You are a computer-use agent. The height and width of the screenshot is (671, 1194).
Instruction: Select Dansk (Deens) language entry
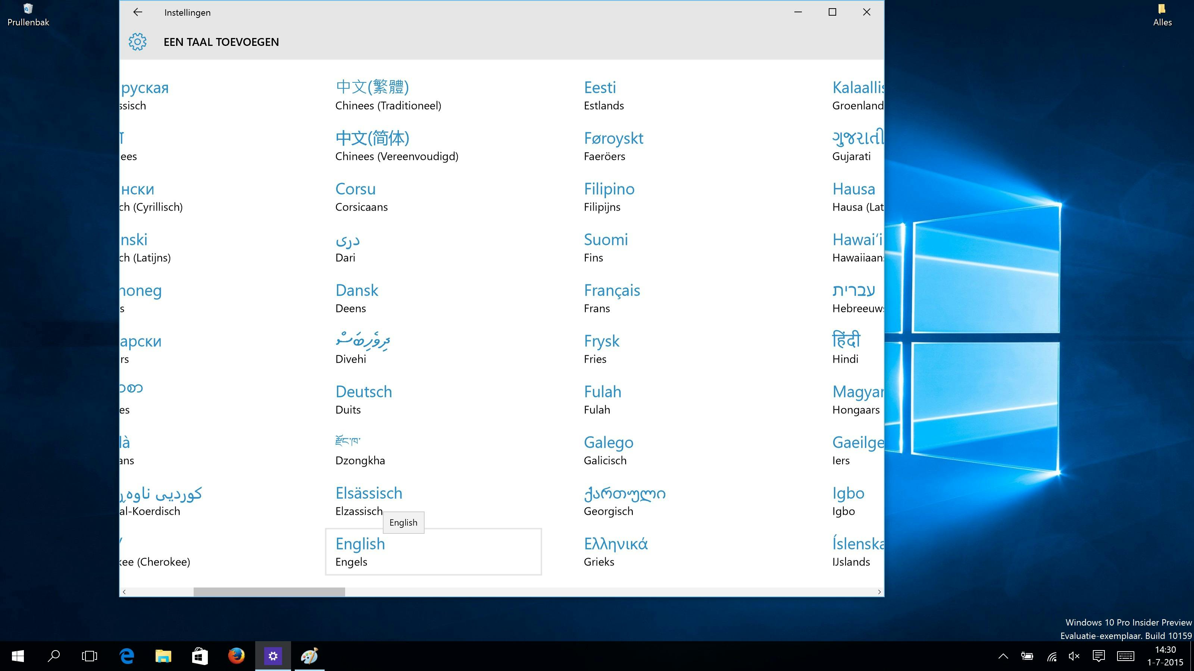(x=357, y=298)
